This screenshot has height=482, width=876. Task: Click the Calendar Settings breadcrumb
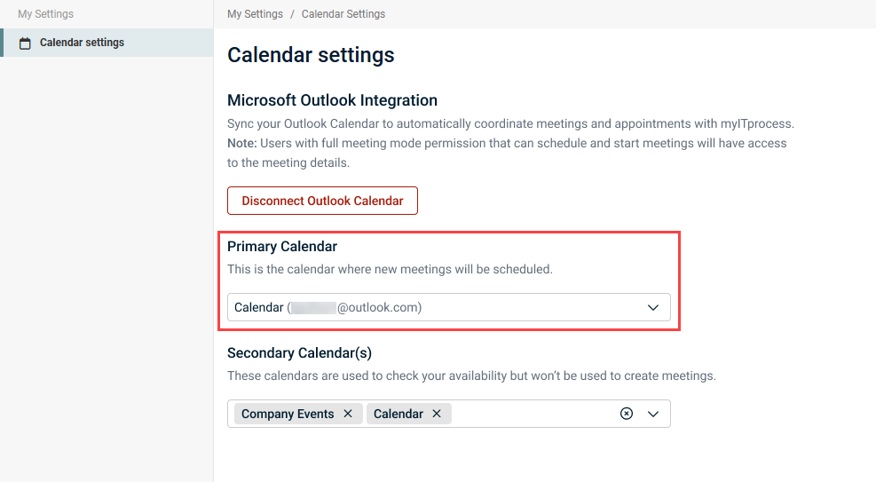tap(343, 14)
